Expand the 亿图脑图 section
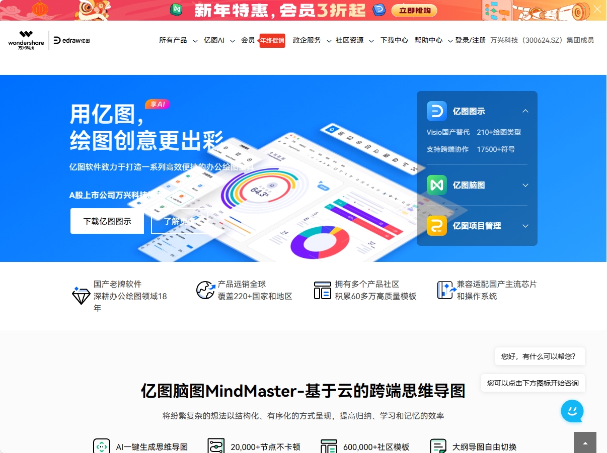 click(525, 185)
